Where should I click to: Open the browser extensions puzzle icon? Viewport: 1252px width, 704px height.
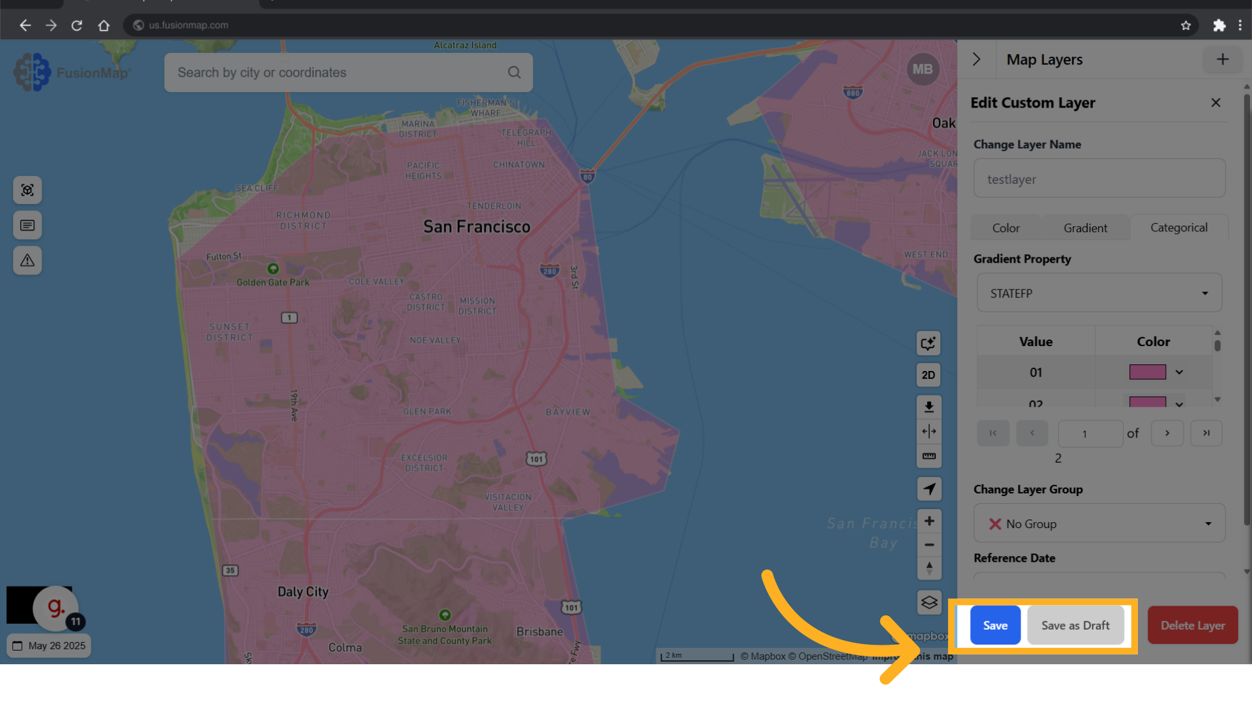(1219, 25)
